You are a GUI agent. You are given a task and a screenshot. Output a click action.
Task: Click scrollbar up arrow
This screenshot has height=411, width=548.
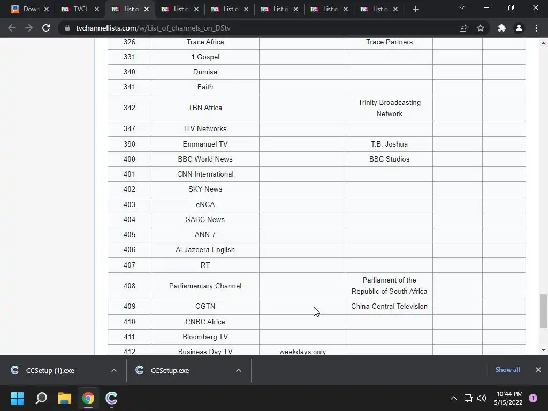pos(543,43)
